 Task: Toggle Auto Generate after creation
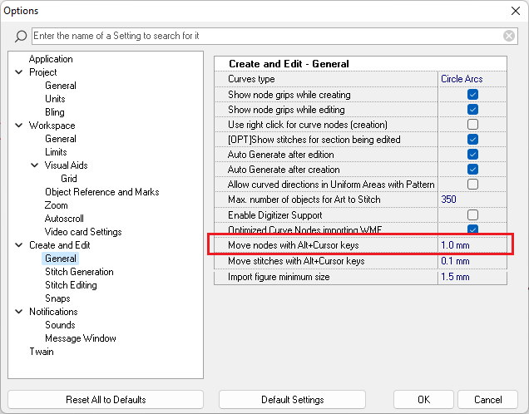[472, 170]
